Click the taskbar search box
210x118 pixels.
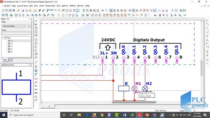(x=33, y=115)
